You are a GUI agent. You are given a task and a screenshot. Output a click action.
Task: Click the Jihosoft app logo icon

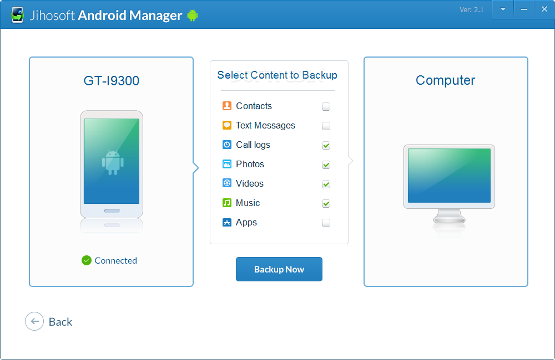click(x=17, y=15)
